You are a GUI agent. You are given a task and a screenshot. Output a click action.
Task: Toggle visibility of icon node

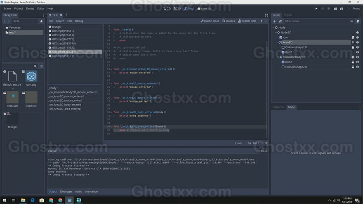click(358, 38)
